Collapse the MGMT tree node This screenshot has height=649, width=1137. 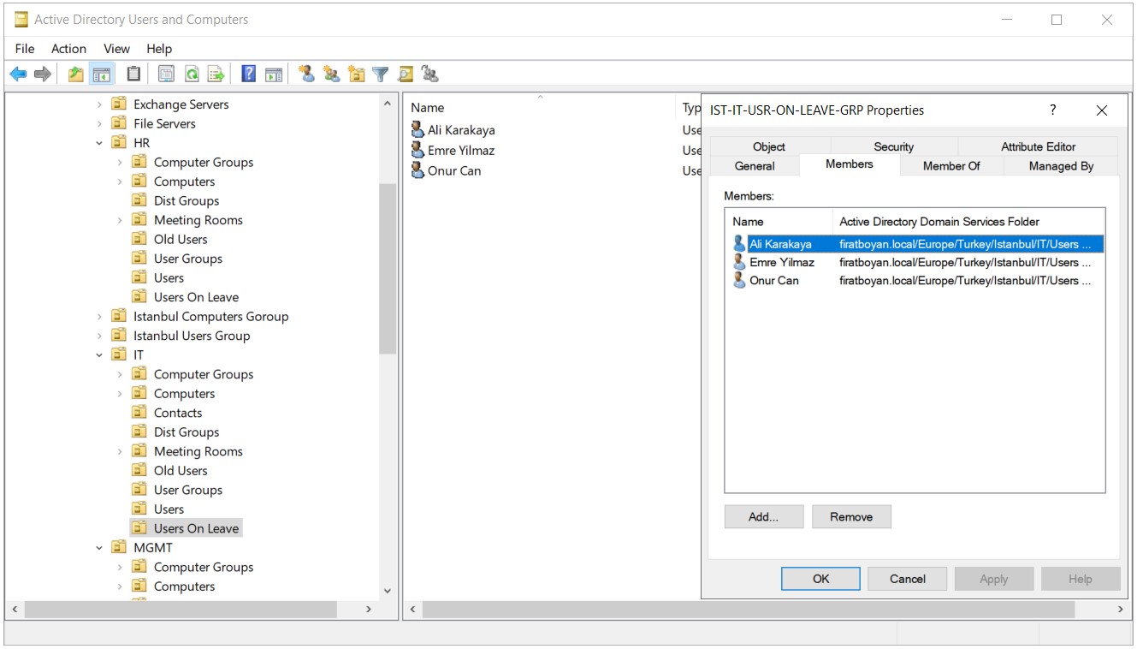[x=100, y=548]
